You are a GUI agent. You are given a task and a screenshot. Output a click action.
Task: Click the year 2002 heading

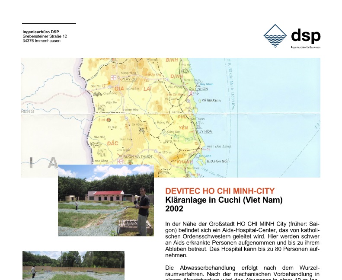174,209
